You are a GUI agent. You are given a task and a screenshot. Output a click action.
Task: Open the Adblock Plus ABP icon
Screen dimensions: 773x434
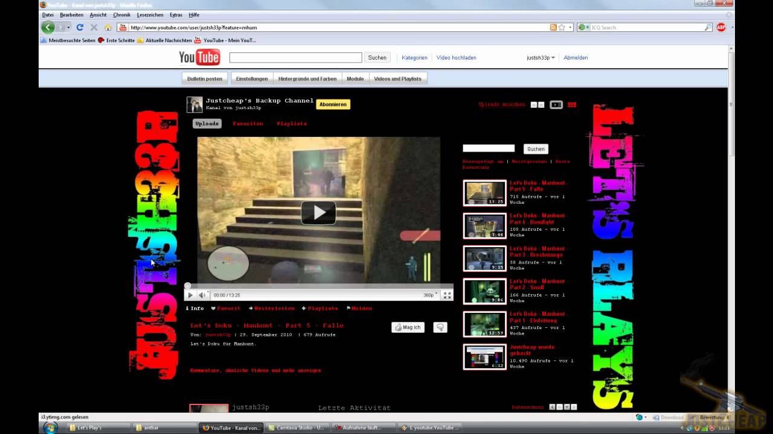(721, 27)
